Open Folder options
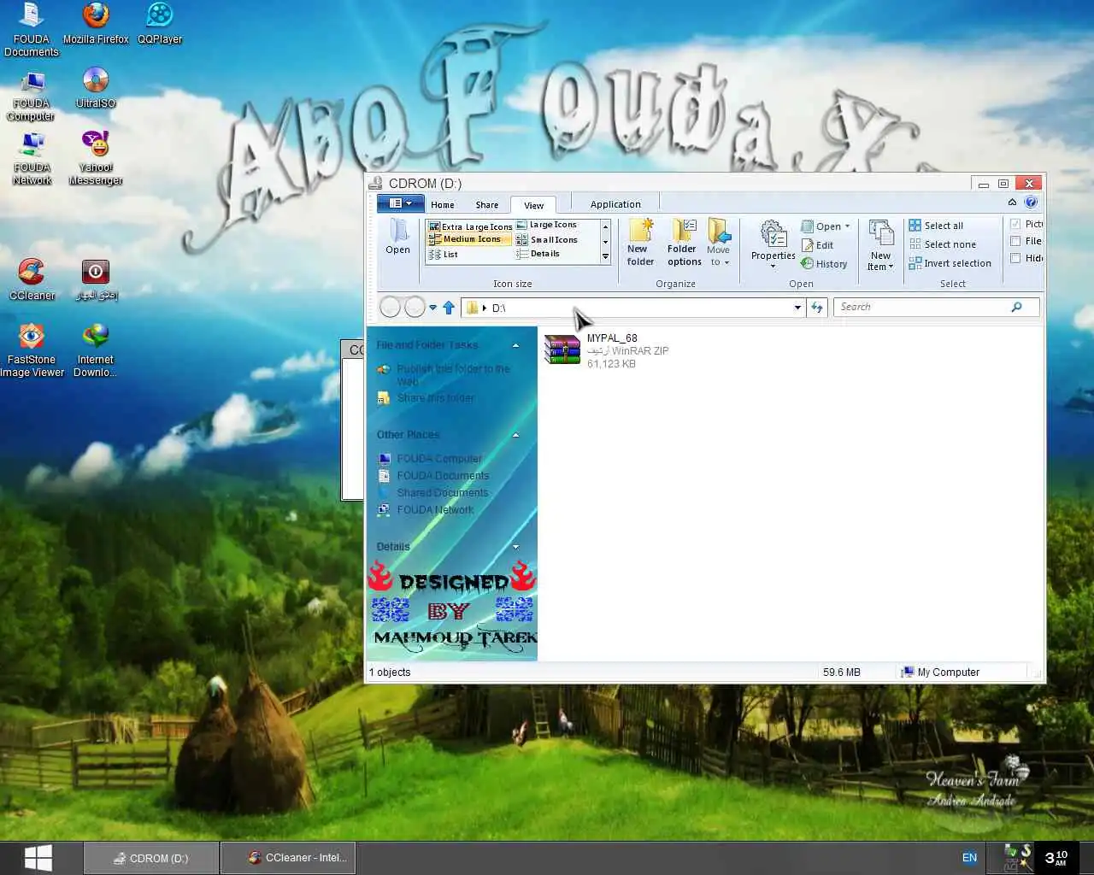 click(x=684, y=242)
